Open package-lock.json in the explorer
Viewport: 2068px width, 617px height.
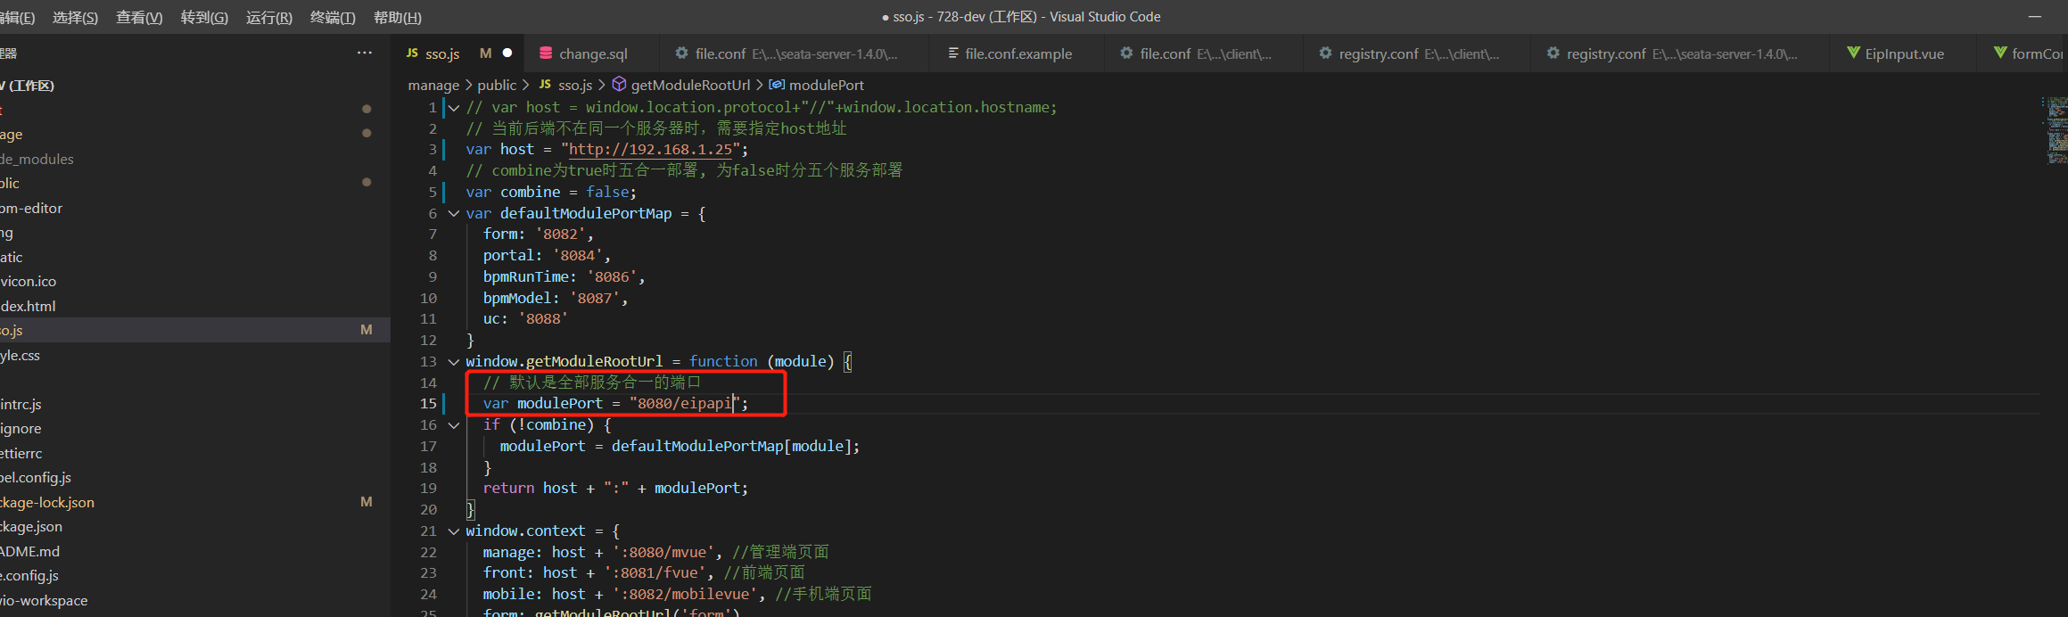tap(195, 502)
